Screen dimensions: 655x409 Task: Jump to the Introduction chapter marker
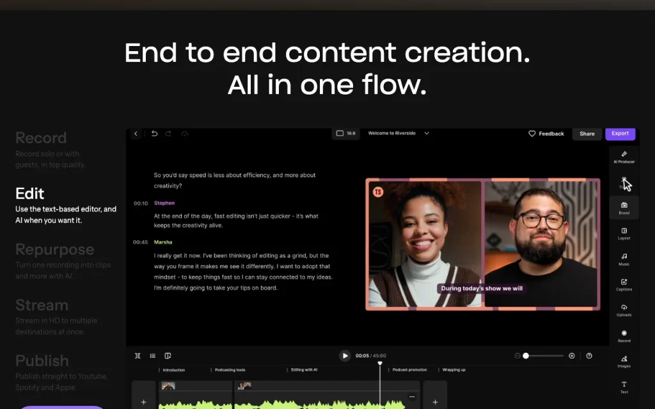coord(173,370)
